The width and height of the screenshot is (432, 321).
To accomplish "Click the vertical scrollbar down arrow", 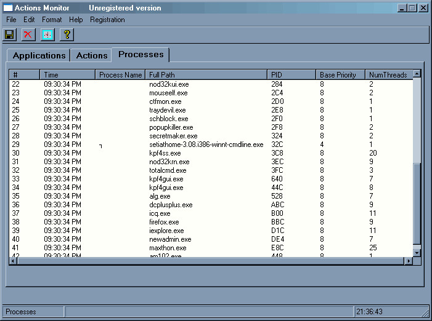I will pyautogui.click(x=417, y=253).
